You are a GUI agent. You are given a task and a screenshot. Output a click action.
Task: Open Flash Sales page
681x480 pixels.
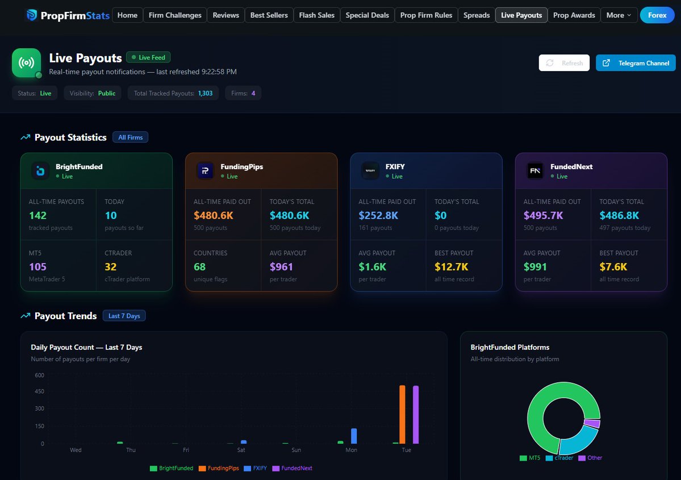click(316, 15)
